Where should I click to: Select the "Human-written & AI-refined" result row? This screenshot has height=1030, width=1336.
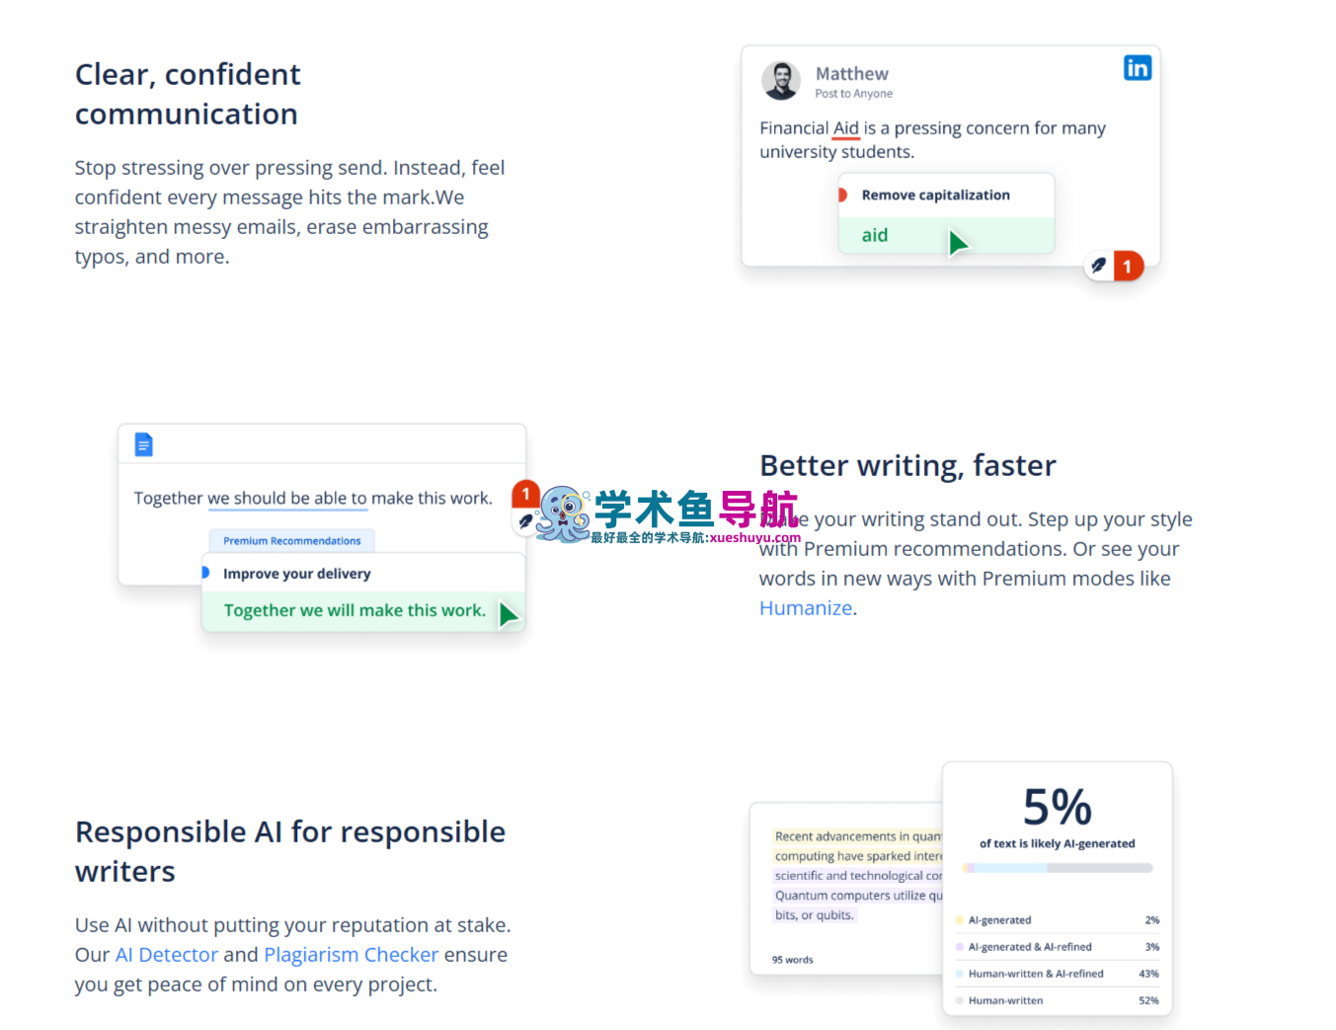(x=1057, y=974)
